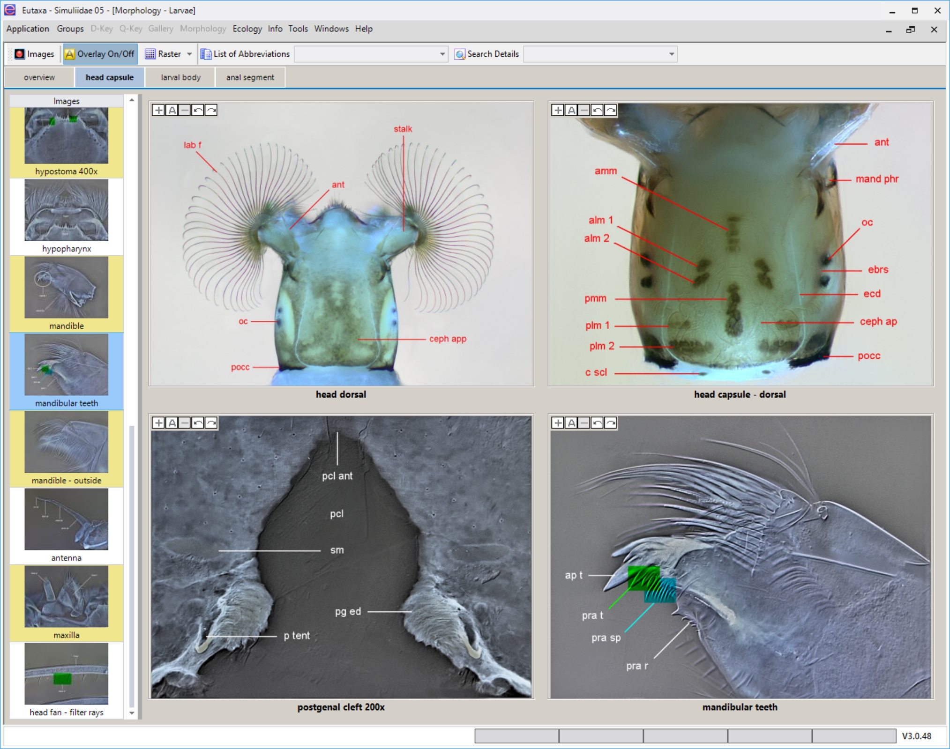
Task: Open the abbreviations combo box
Action: [371, 54]
